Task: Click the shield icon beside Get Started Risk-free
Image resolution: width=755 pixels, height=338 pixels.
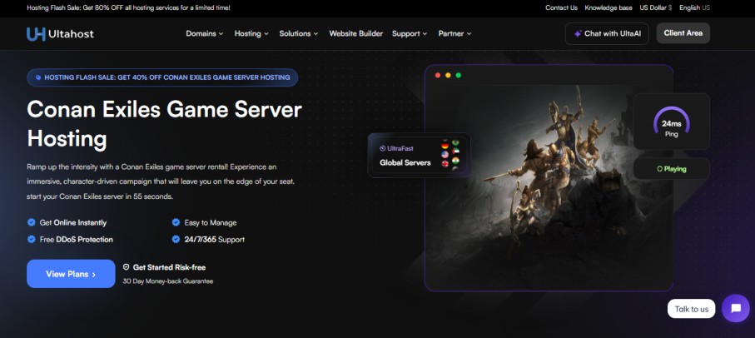Action: click(126, 267)
